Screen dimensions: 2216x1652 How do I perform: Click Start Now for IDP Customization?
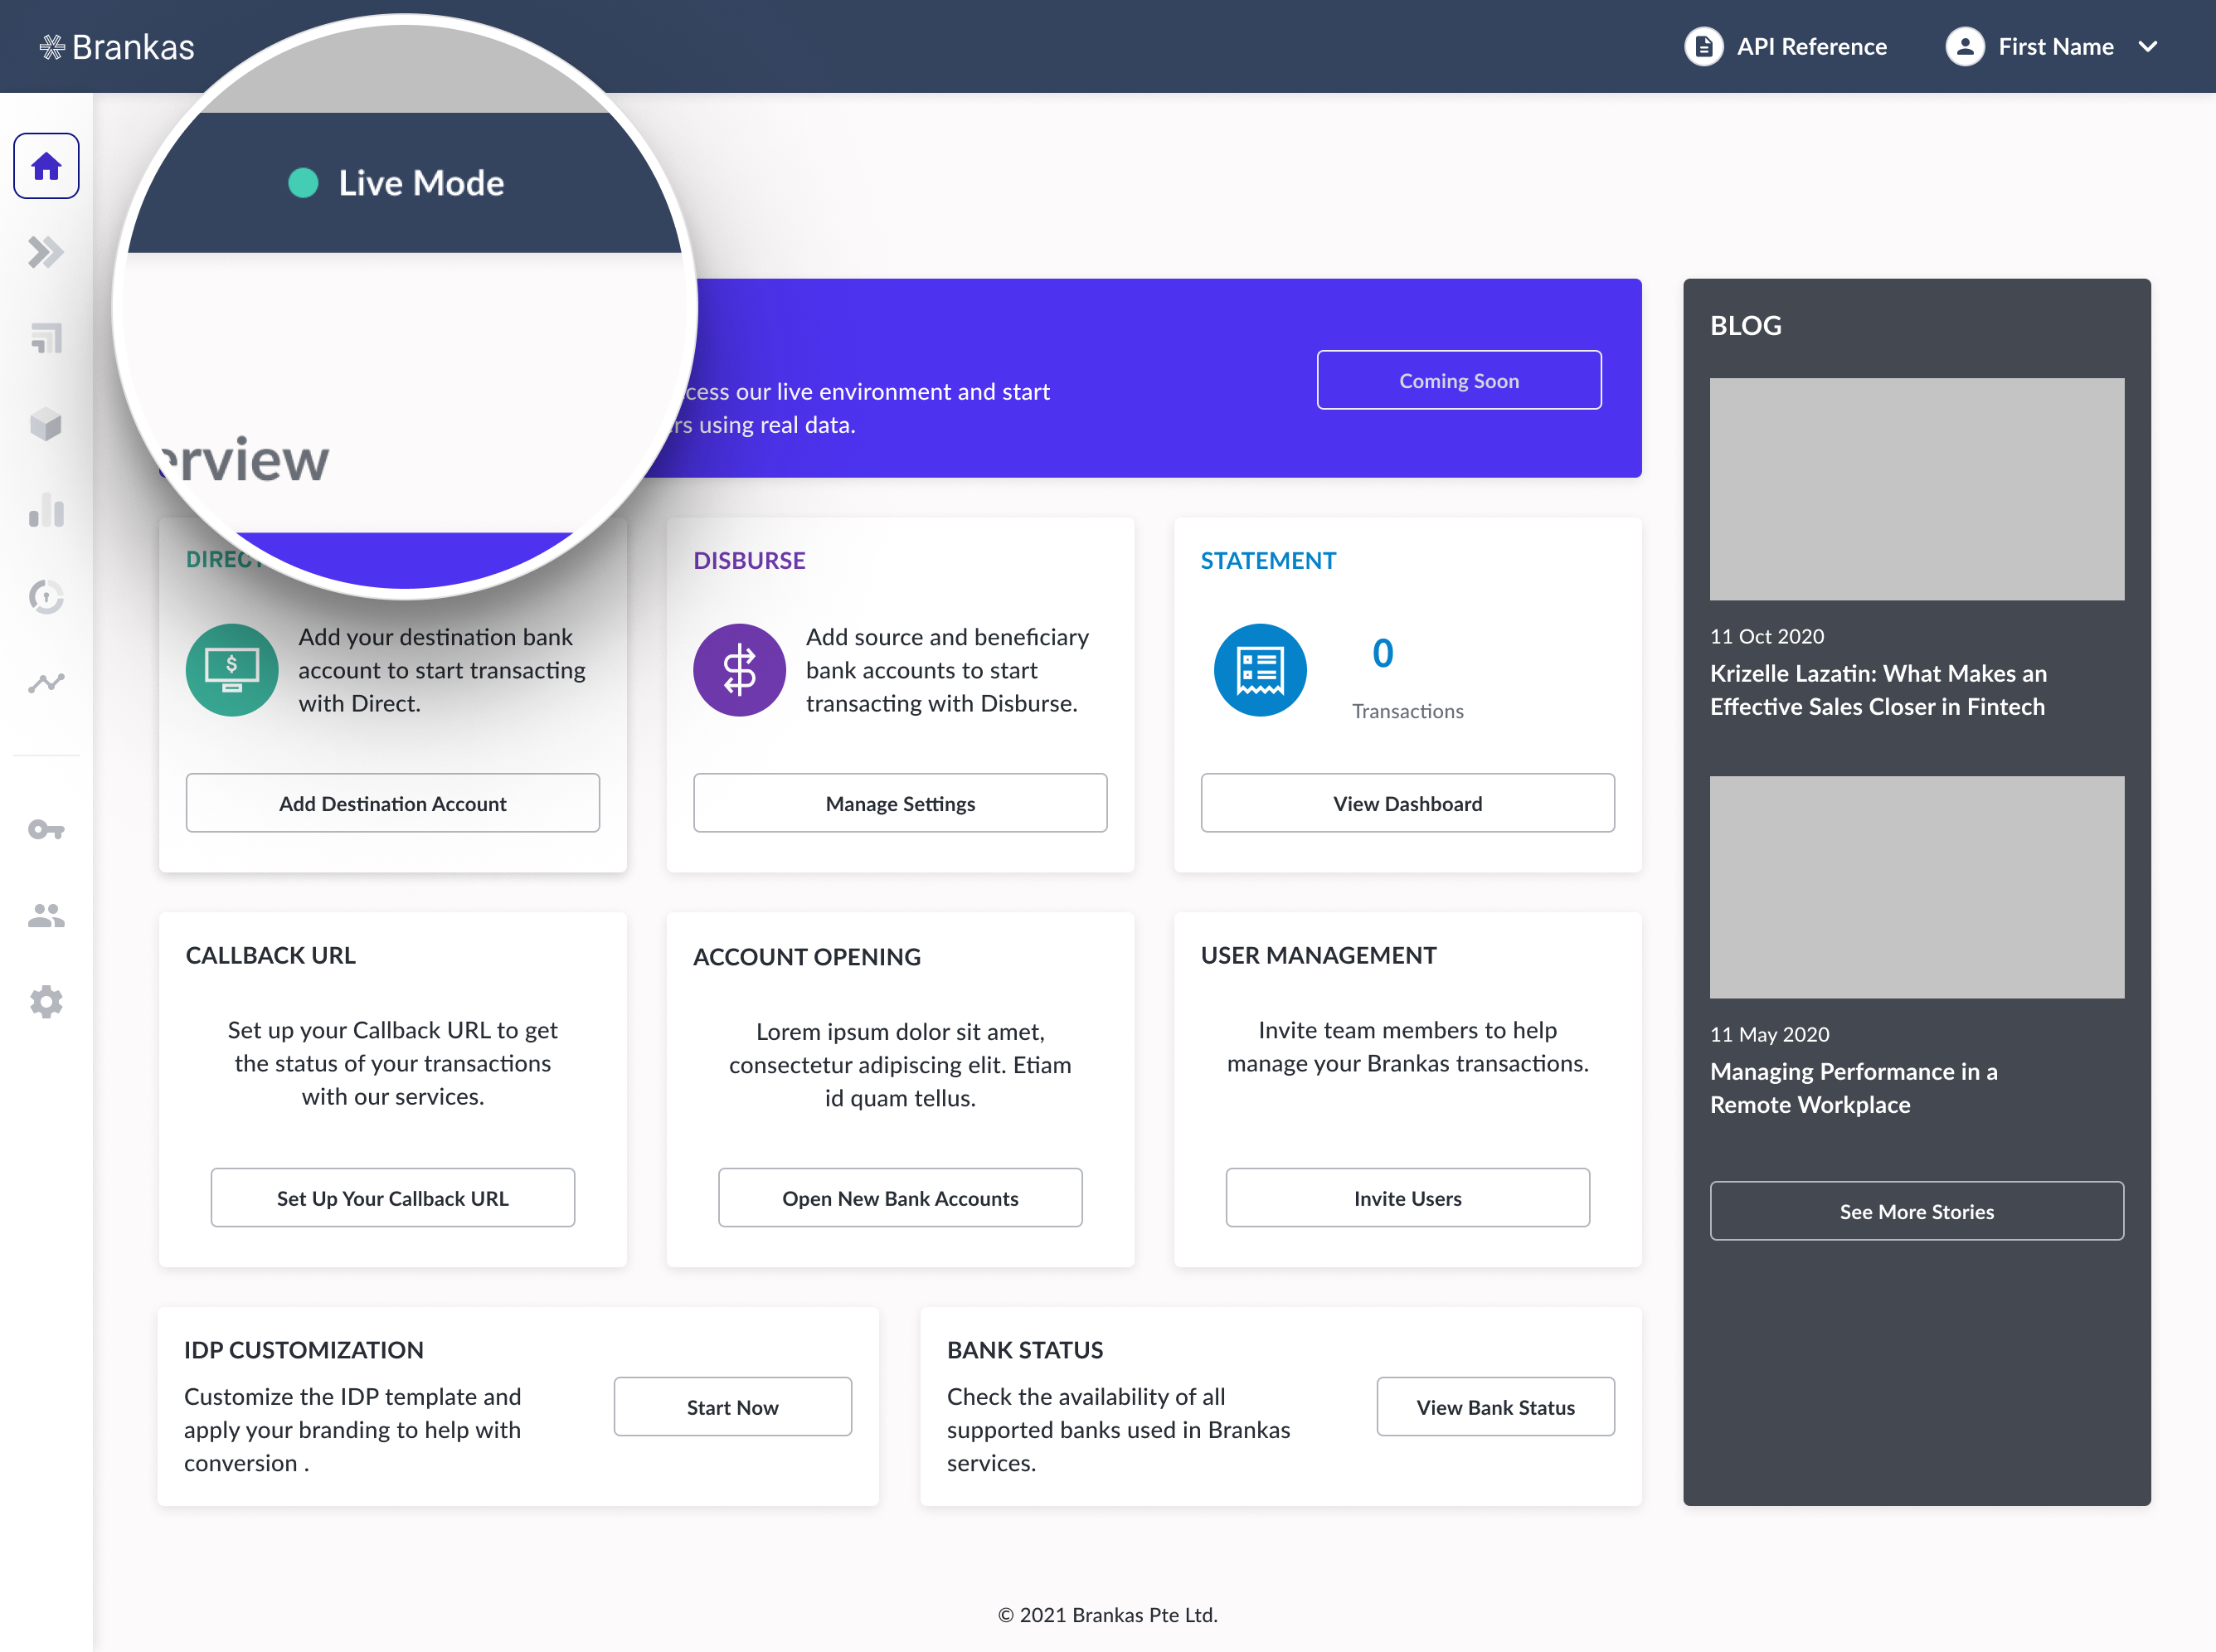733,1407
